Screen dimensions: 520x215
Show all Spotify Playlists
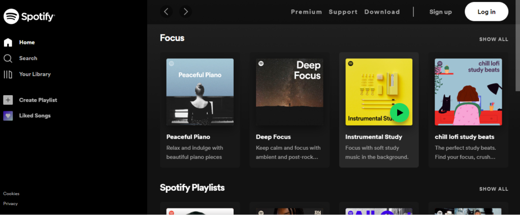[x=494, y=189]
